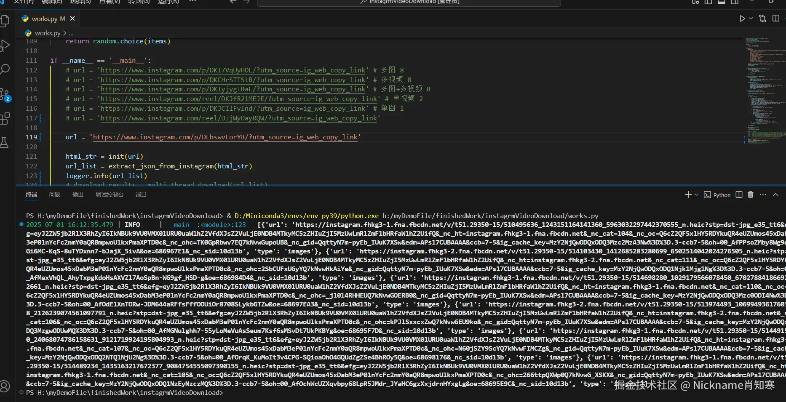Open the Testing flask view
The width and height of the screenshot is (786, 402).
[4, 142]
